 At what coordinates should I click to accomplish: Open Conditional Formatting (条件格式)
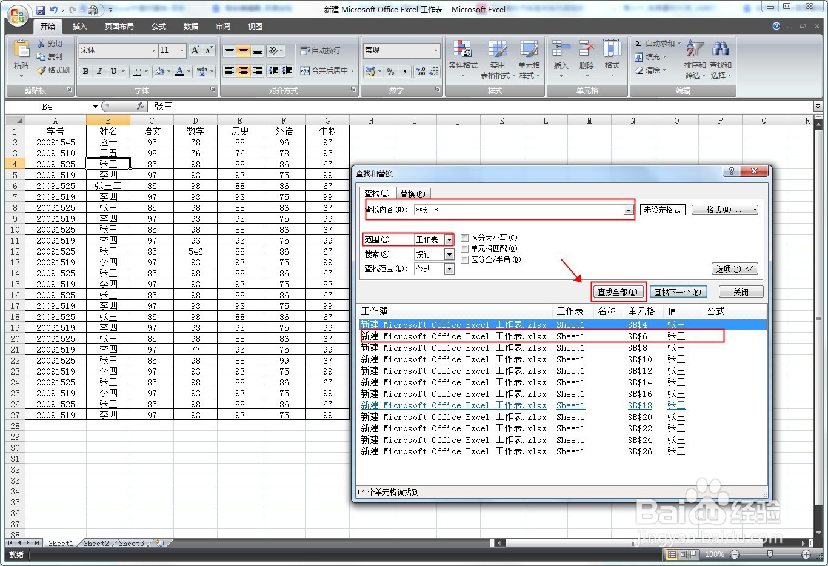[463, 59]
